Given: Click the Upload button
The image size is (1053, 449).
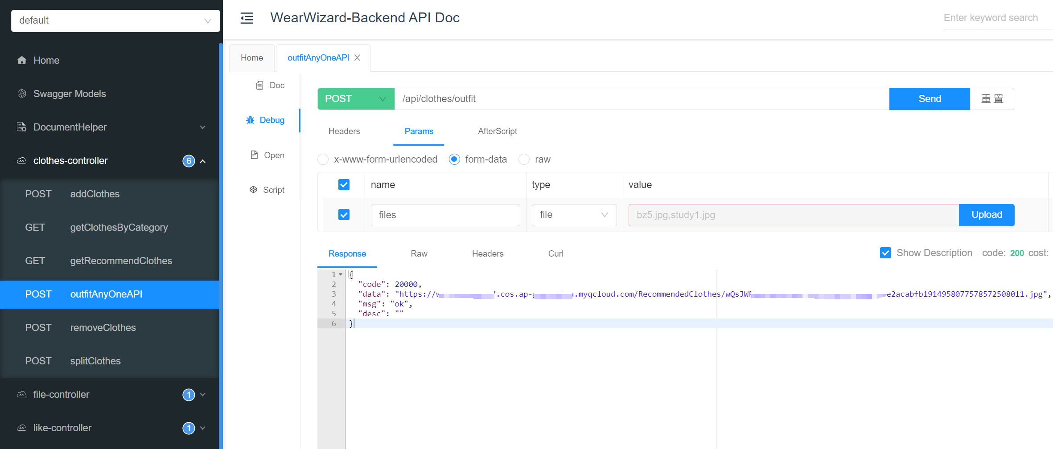Looking at the screenshot, I should pos(986,215).
